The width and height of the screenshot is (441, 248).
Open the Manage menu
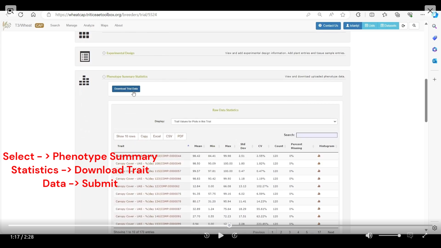point(72,25)
